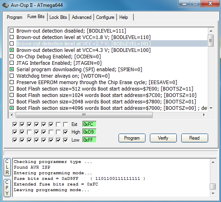Image resolution: width=221 pixels, height=202 pixels.
Task: Toggle third bit checkbox in High row
Action: (x=29, y=132)
